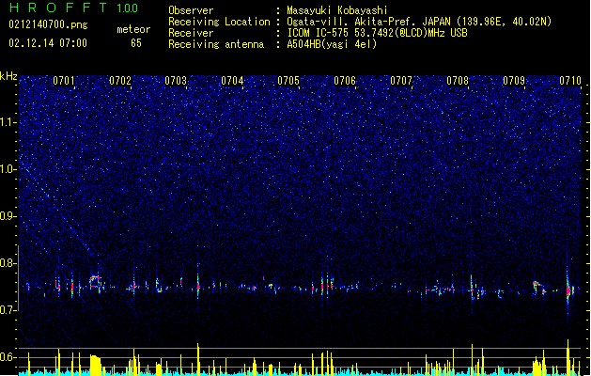Click the 1.1 frequency axis label
Viewport: 591px width, 376px height.
[x=8, y=122]
